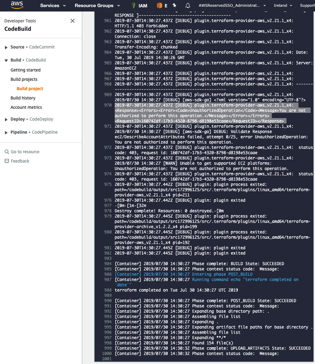This screenshot has height=364, width=315.
Task: Click the Go to resource magnifier icon
Action: [x=7, y=152]
